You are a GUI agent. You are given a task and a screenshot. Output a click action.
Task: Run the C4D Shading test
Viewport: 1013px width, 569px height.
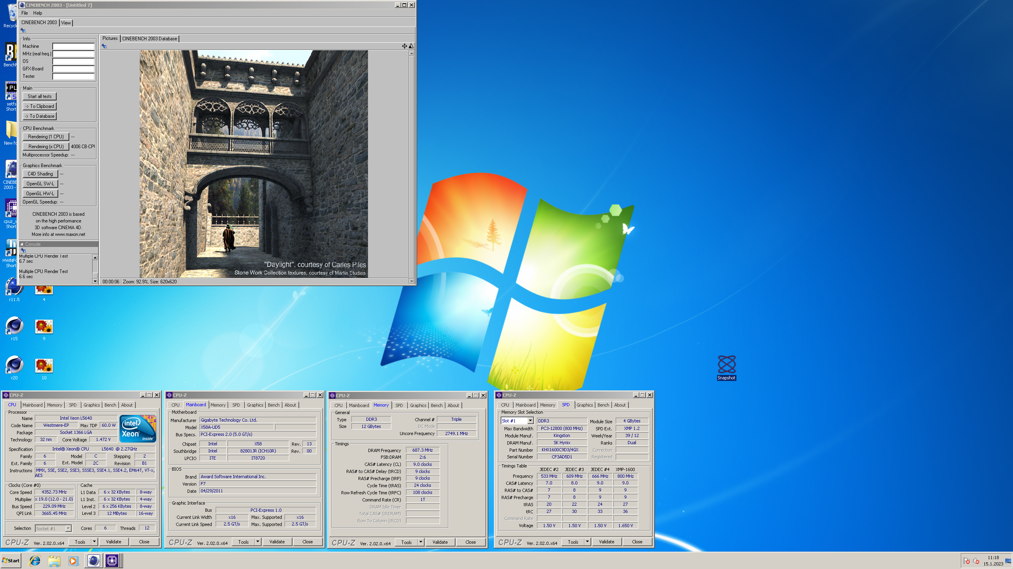pyautogui.click(x=40, y=174)
